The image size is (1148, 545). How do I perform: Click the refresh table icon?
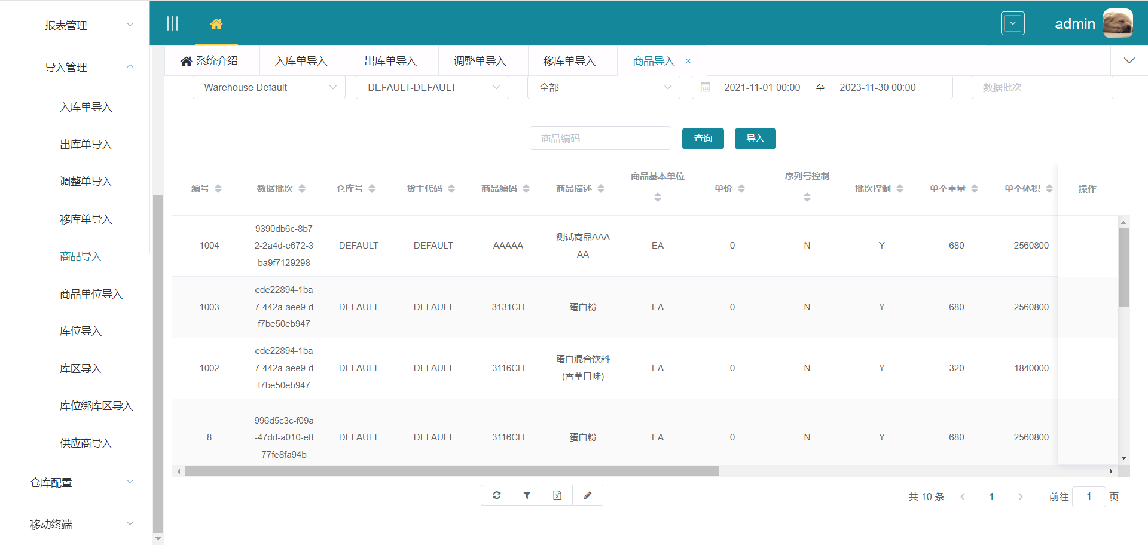point(496,495)
